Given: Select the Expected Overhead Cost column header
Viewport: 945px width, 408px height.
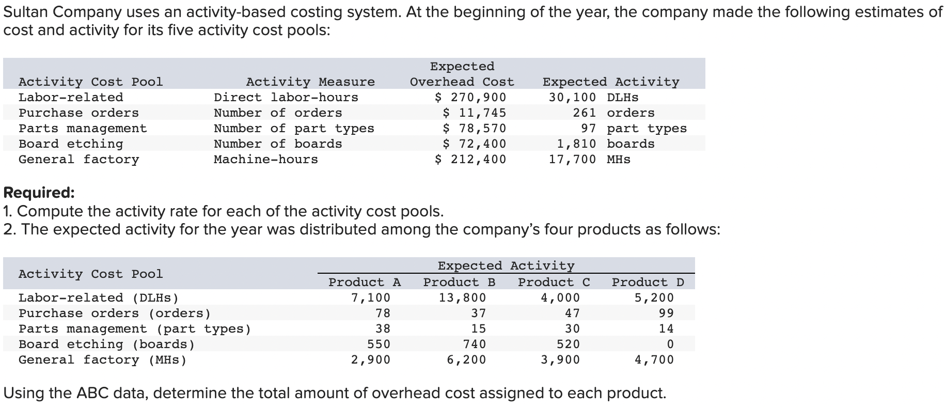Looking at the screenshot, I should tap(462, 74).
